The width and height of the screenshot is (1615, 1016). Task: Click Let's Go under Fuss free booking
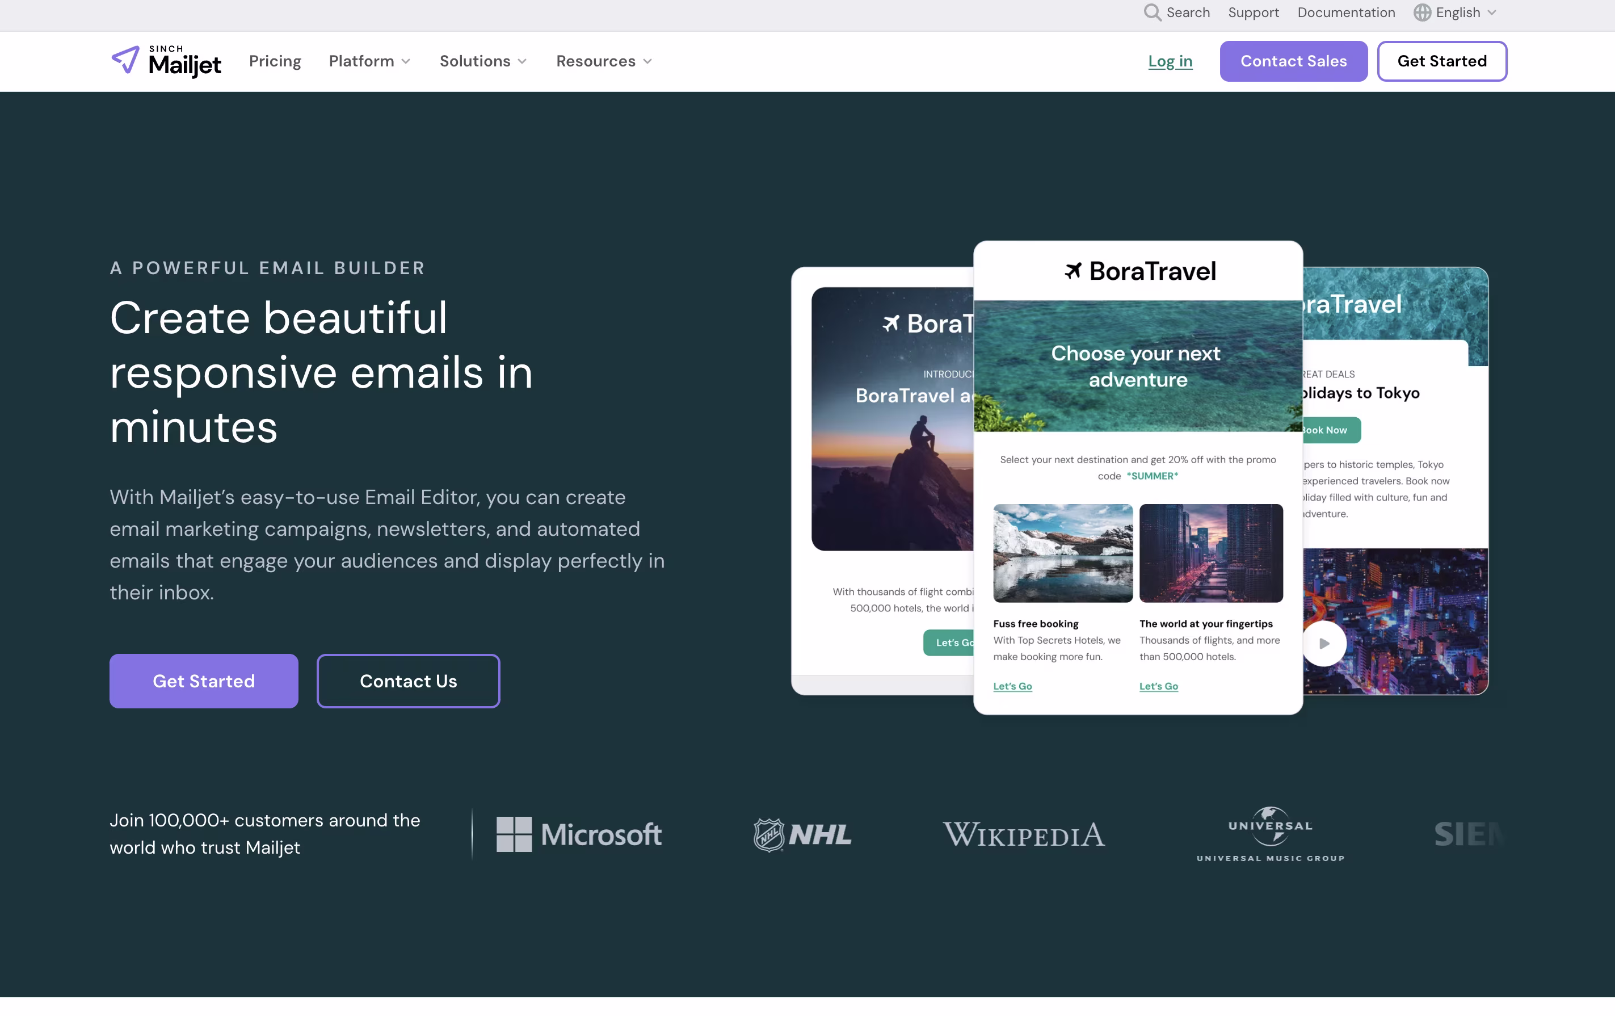point(1012,686)
